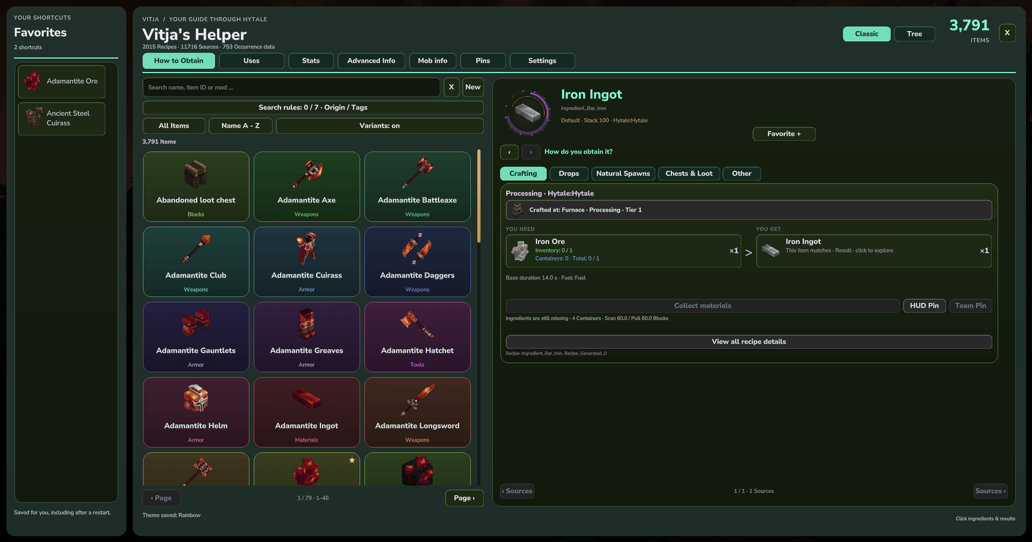Choose the Adamantite Helm icon
This screenshot has width=1032, height=542.
[x=196, y=399]
